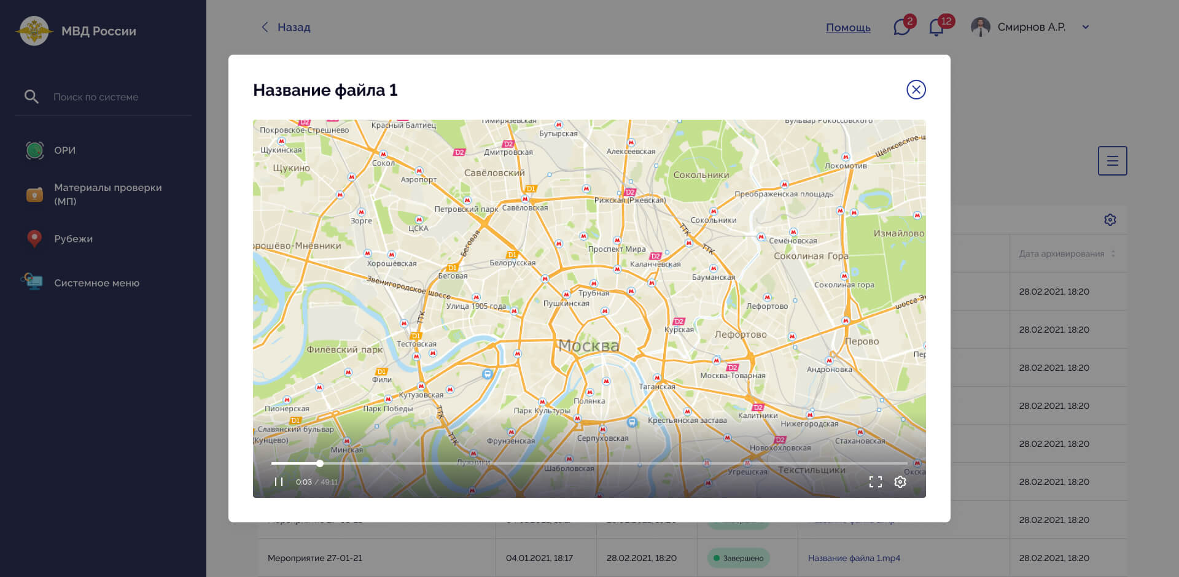Screen dimensions: 1179x577
Task: Enter fullscreen video mode
Action: coord(875,482)
